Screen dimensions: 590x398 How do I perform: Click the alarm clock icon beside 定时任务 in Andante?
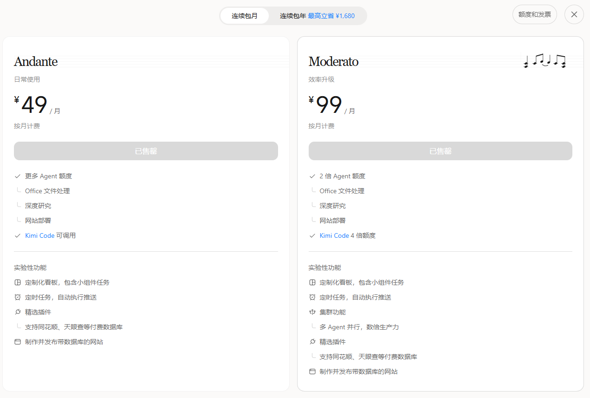click(x=18, y=297)
